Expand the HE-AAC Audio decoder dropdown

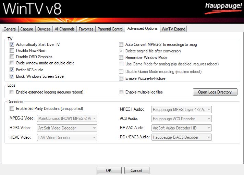(x=181, y=128)
